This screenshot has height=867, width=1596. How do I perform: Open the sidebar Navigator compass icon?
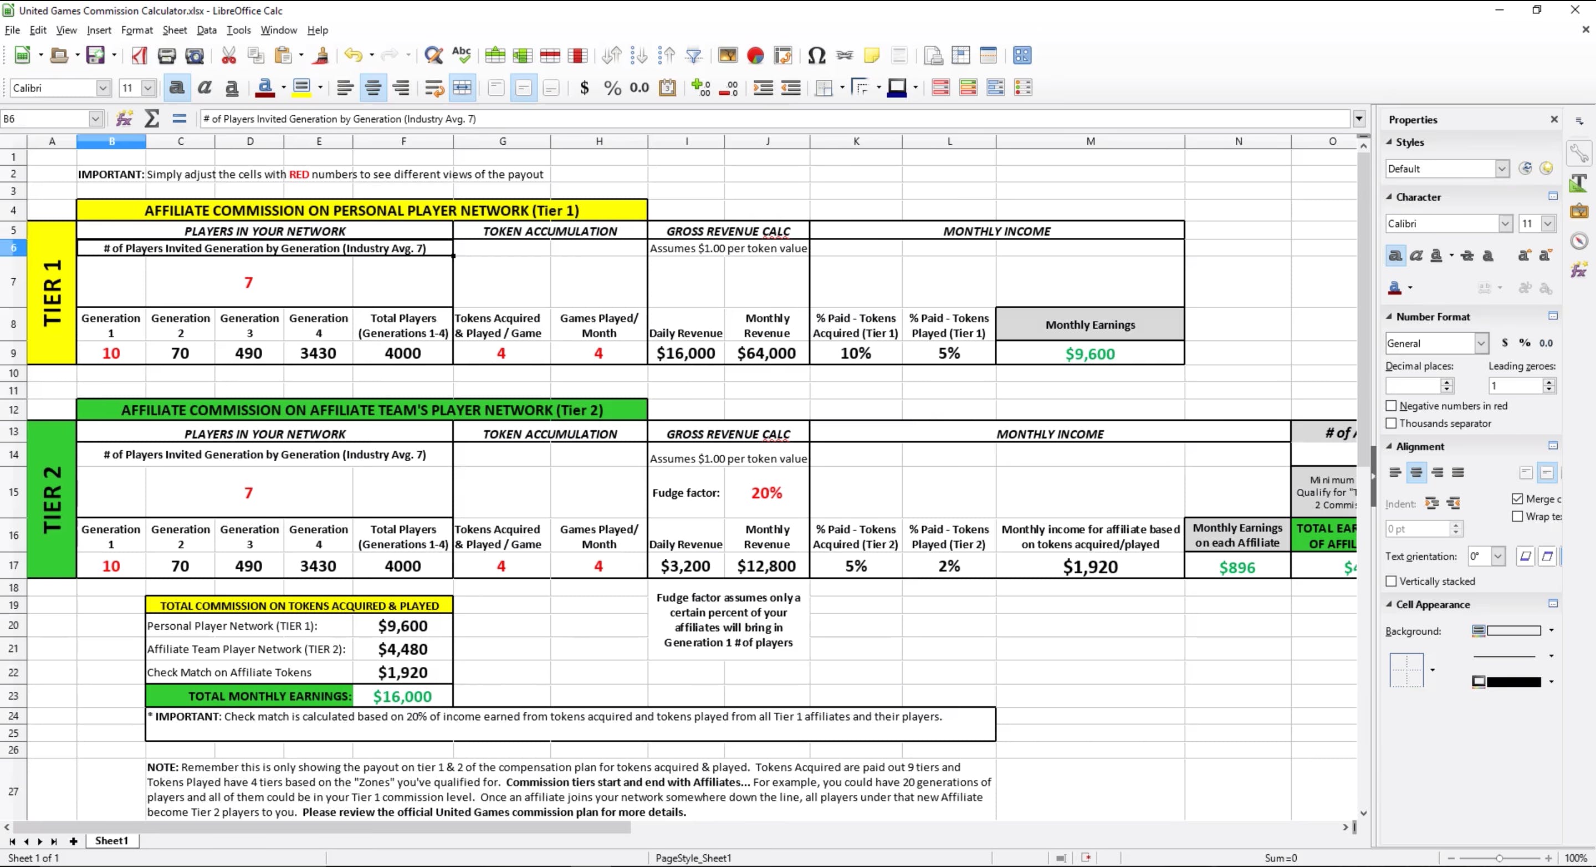pos(1579,241)
